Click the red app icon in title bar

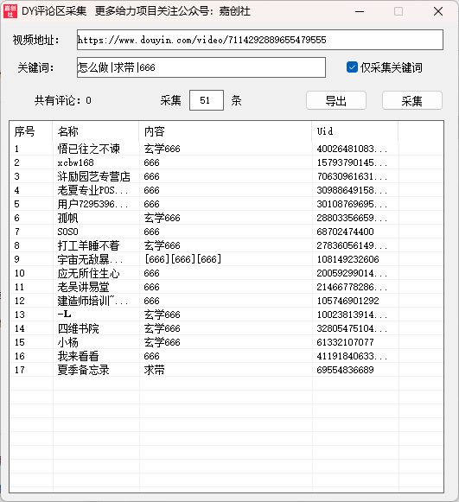coord(10,11)
